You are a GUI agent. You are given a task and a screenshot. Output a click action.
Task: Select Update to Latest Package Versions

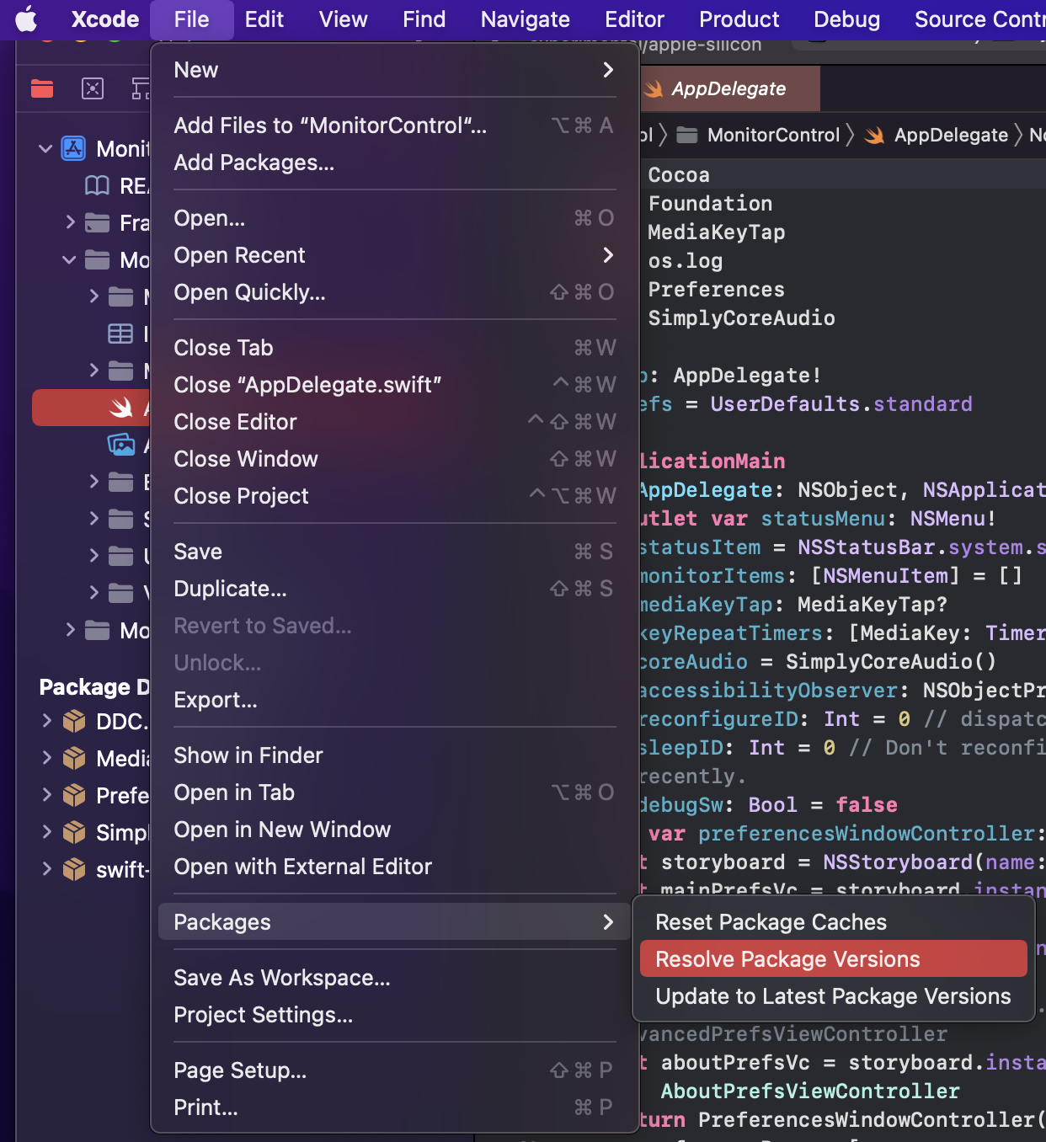coord(833,996)
